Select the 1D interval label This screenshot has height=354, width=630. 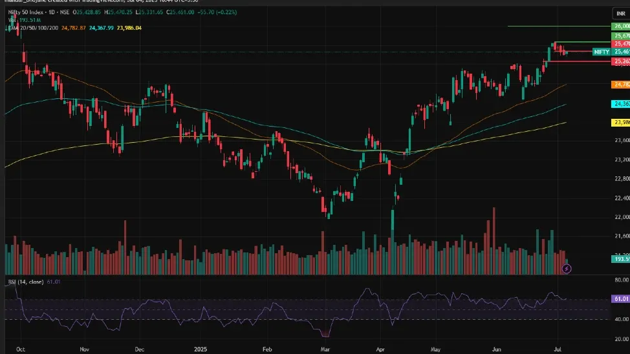52,12
